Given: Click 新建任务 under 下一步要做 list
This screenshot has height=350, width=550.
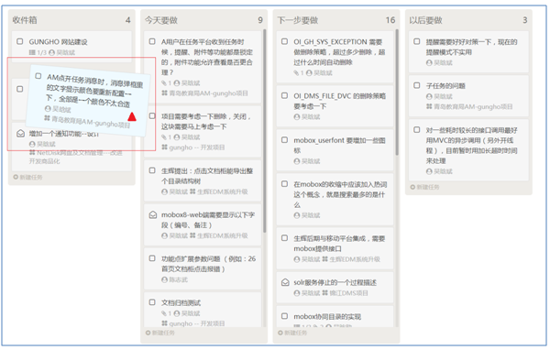Looking at the screenshot, I should click(292, 333).
